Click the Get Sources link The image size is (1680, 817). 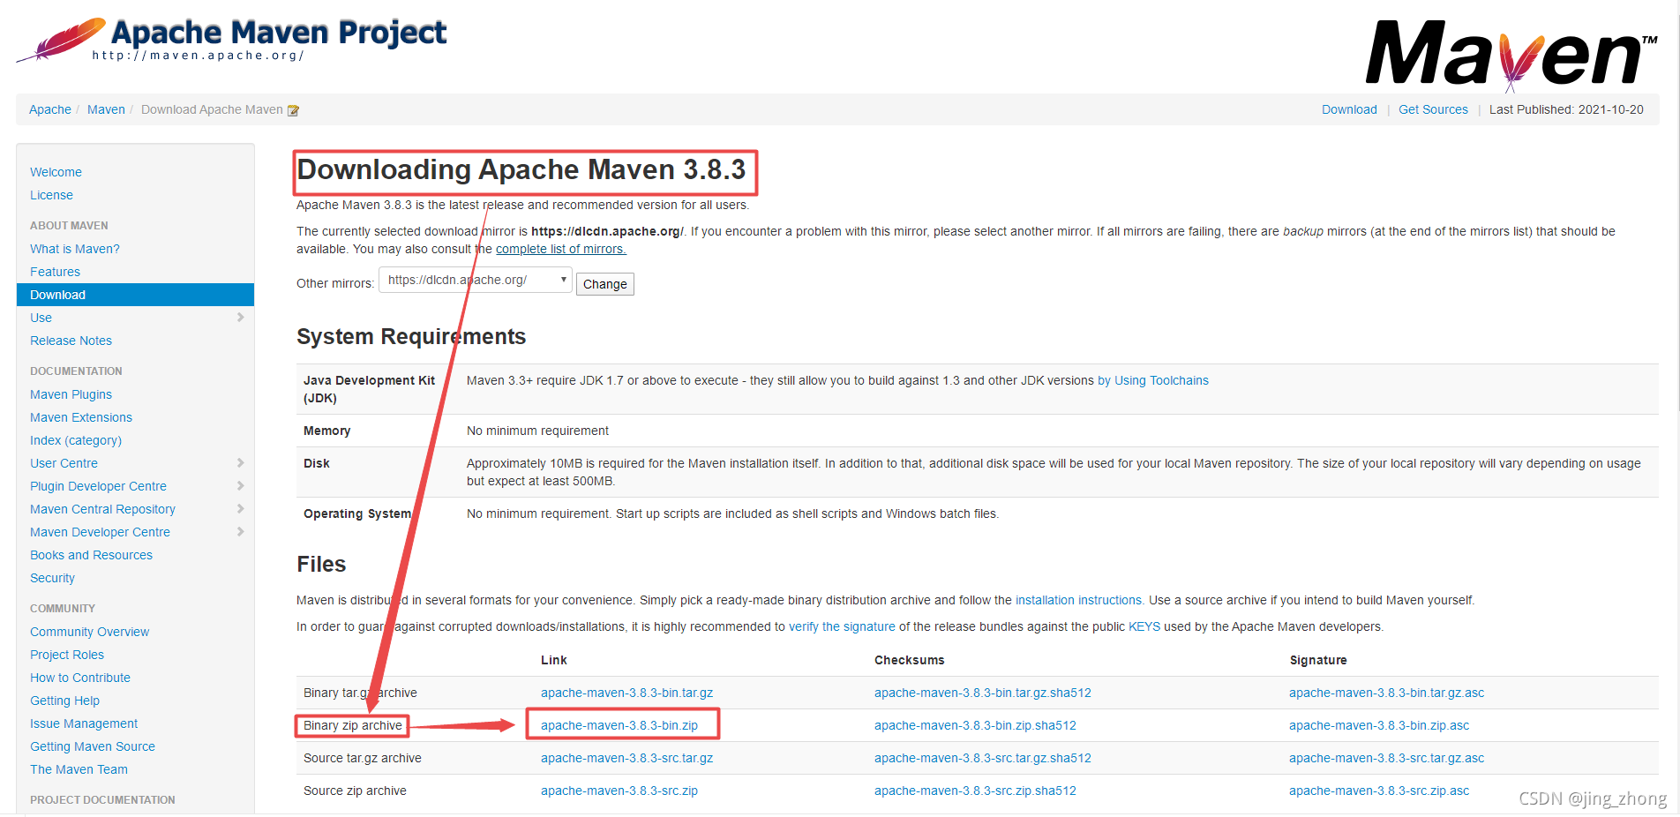coord(1433,109)
